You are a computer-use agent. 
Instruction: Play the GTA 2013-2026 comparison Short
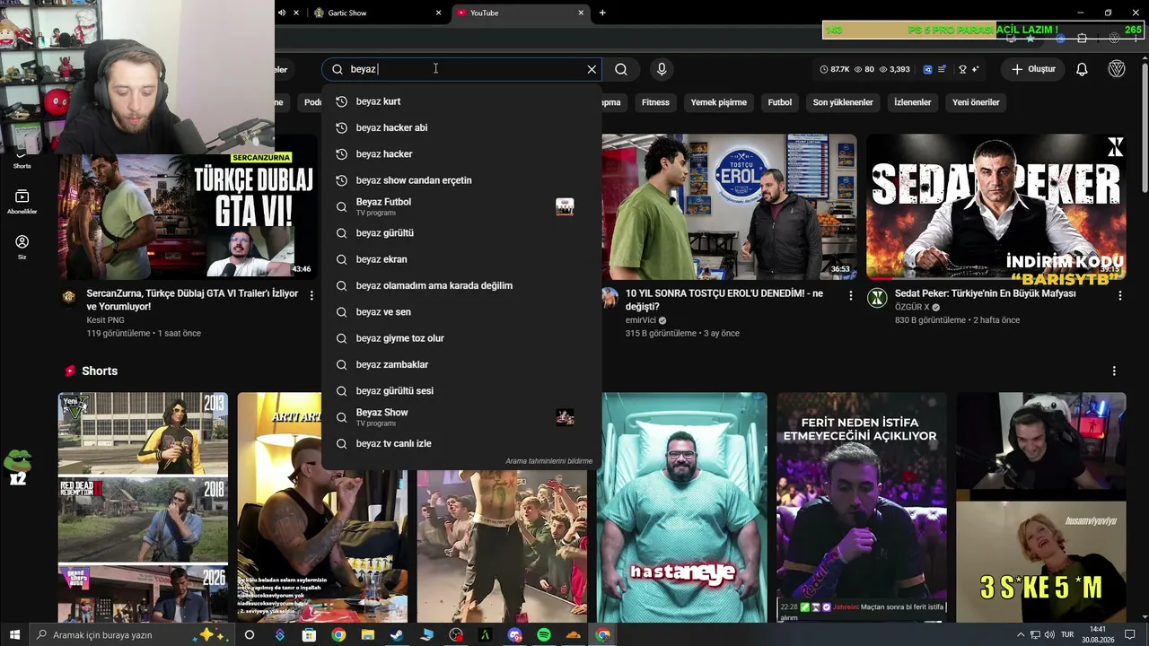pyautogui.click(x=143, y=508)
